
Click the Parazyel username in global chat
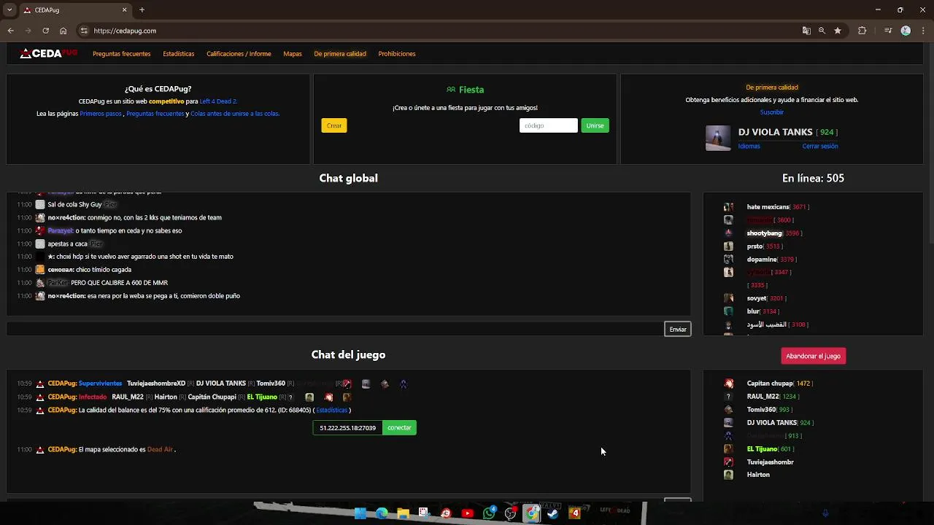[61, 230]
